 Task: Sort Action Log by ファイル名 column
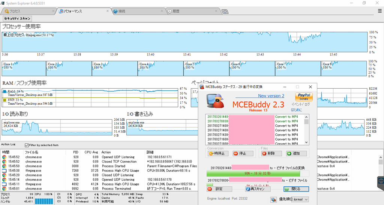coord(31,152)
